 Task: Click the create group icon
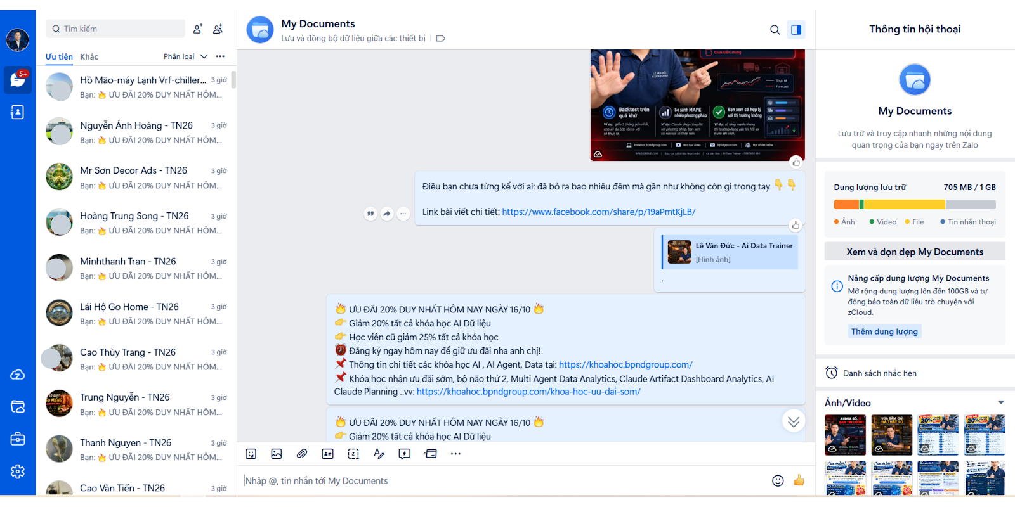218,29
